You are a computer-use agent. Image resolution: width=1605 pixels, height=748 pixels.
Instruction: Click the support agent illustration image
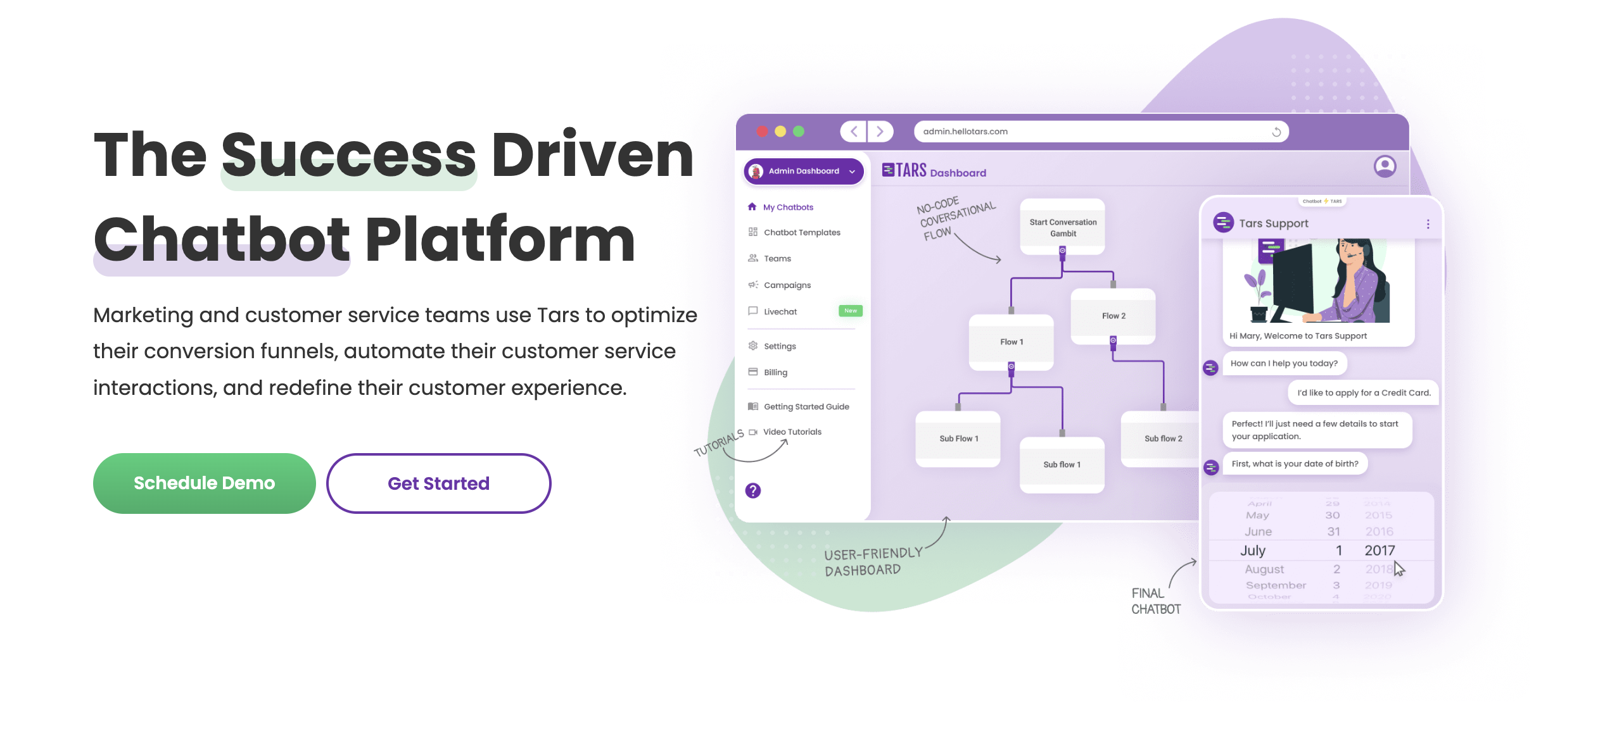pyautogui.click(x=1318, y=280)
